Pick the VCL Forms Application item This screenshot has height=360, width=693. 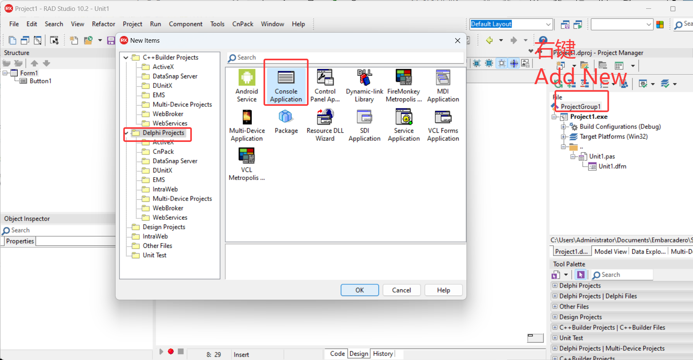tap(443, 125)
